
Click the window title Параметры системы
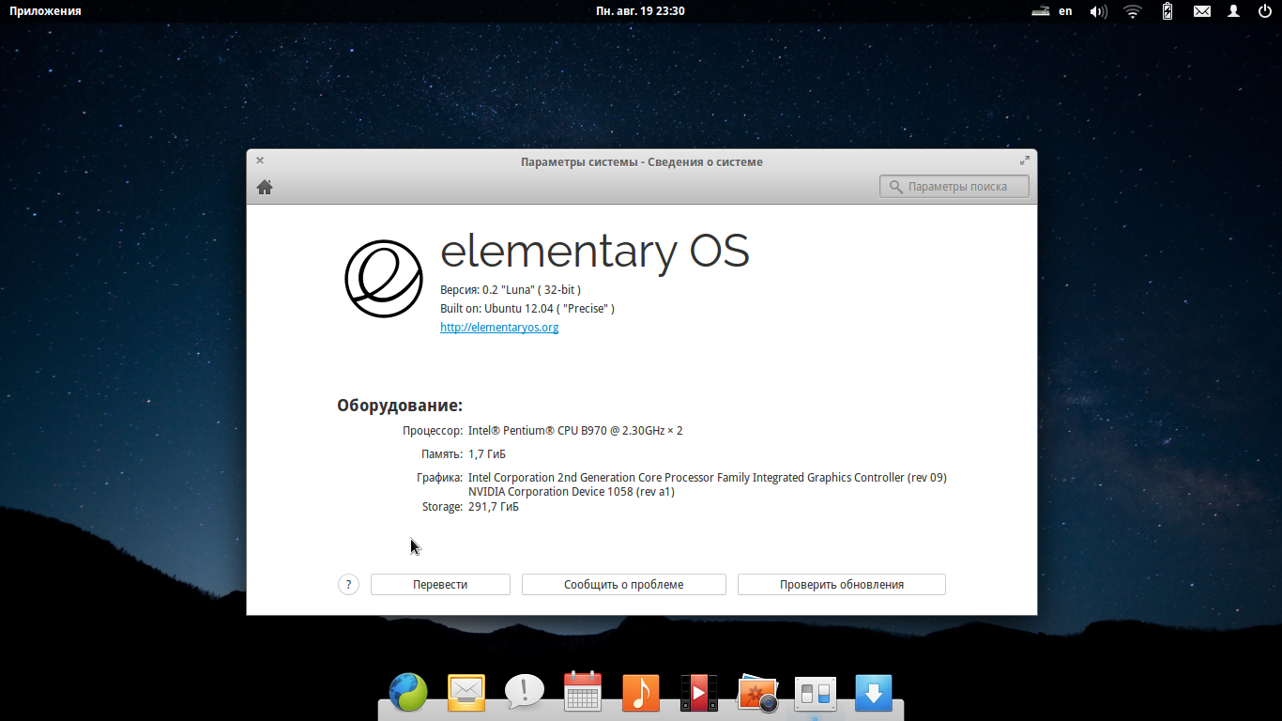point(642,161)
